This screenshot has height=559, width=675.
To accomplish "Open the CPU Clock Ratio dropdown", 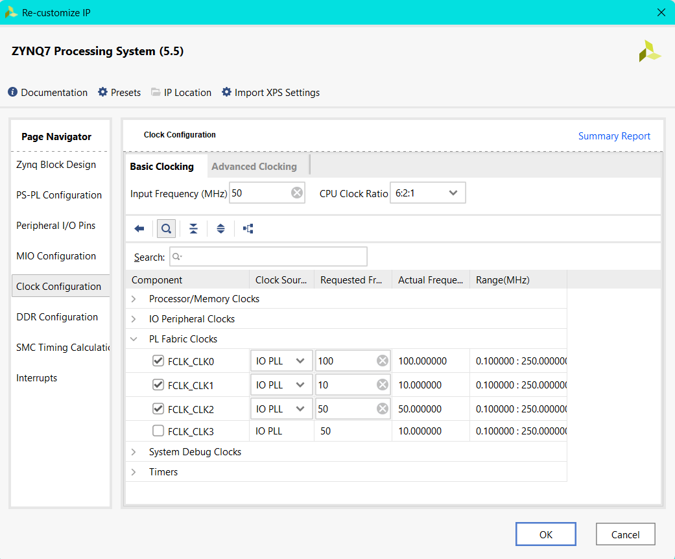I will (x=427, y=193).
